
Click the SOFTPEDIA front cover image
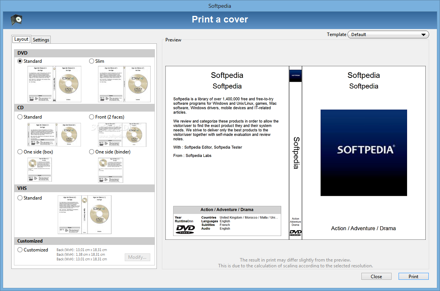click(364, 153)
